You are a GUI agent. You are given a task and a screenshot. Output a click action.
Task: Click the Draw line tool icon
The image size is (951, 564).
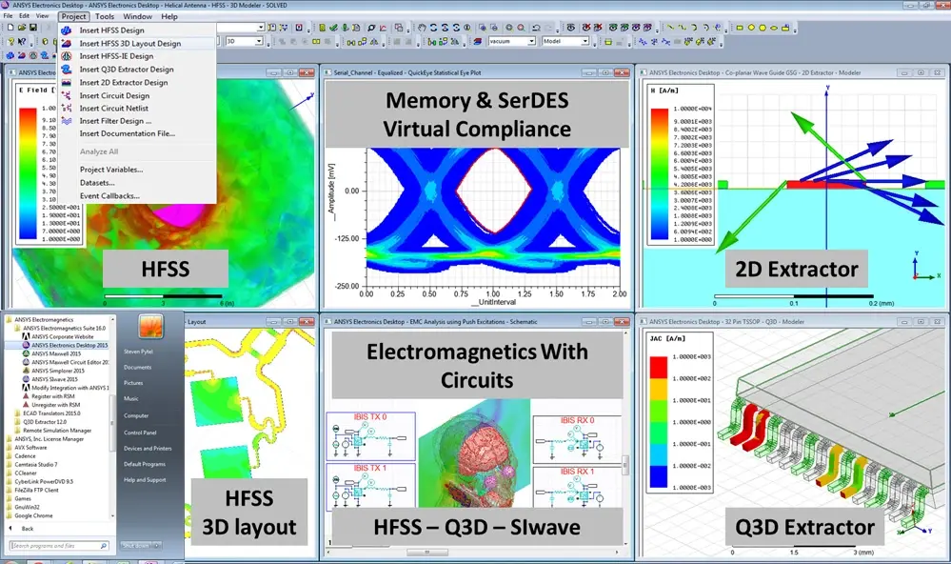(x=670, y=28)
